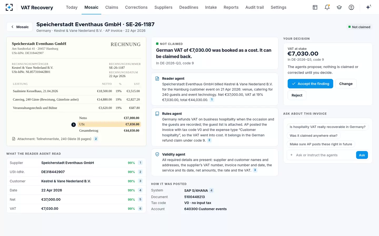
Task: Click citation 1 in Reader agent text
Action: pos(212,100)
